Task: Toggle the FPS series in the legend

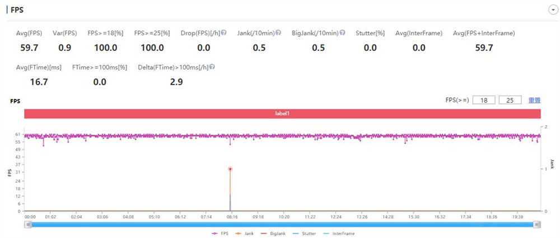Action: [x=220, y=234]
